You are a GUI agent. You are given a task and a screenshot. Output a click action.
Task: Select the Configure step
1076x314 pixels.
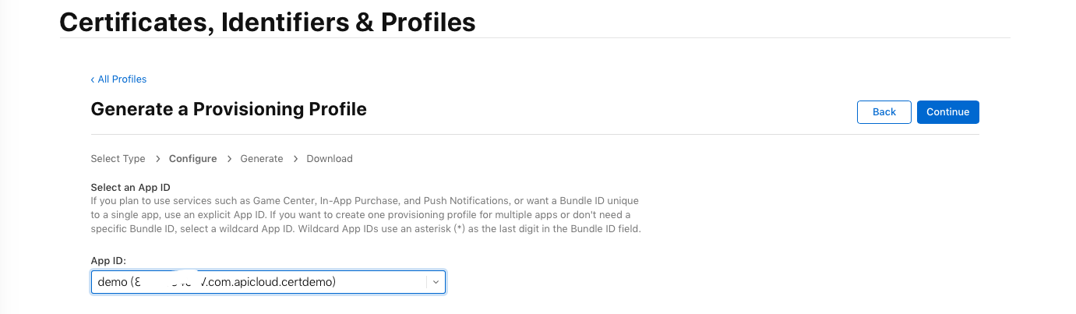click(x=192, y=159)
